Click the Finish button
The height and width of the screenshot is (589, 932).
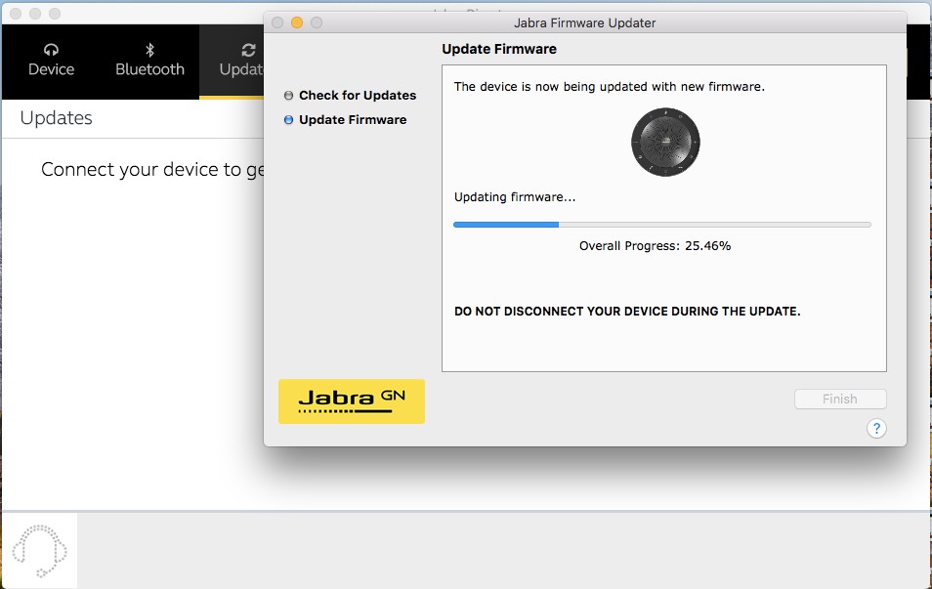[x=840, y=399]
